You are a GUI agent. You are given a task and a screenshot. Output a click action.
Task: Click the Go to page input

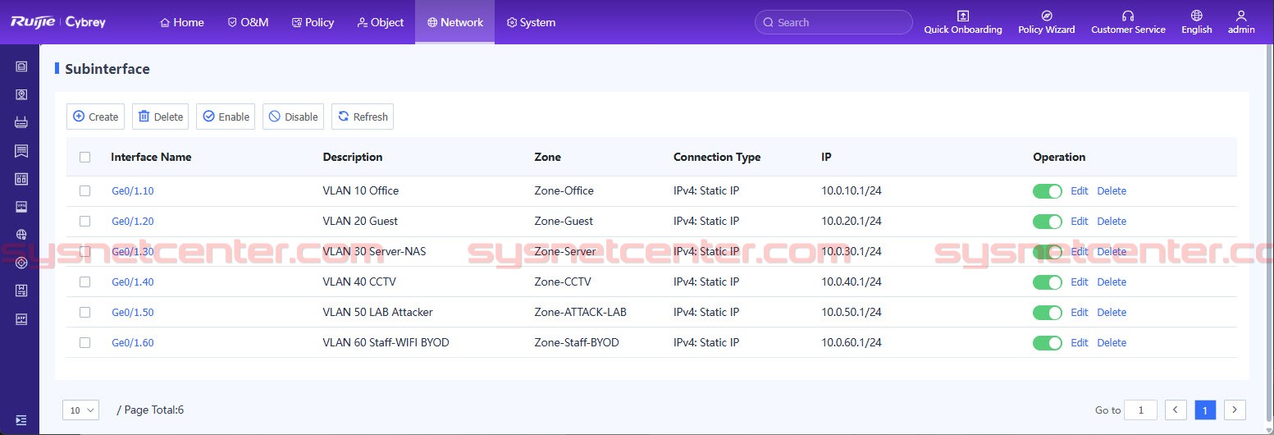[1141, 410]
